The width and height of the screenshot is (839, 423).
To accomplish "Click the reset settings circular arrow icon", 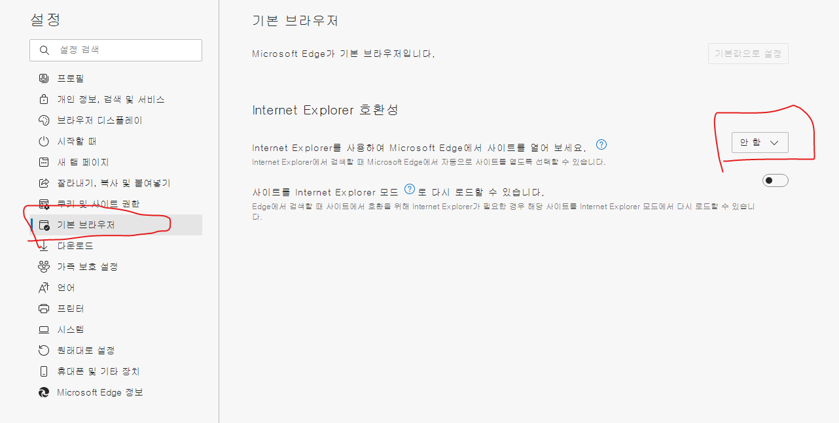I will (44, 350).
